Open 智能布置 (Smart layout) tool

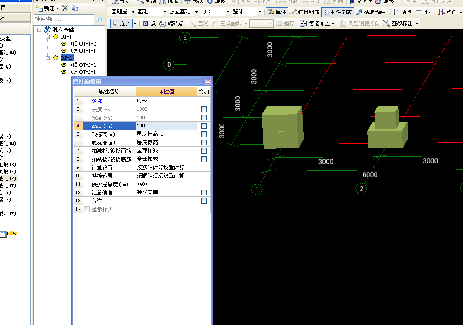pos(315,24)
